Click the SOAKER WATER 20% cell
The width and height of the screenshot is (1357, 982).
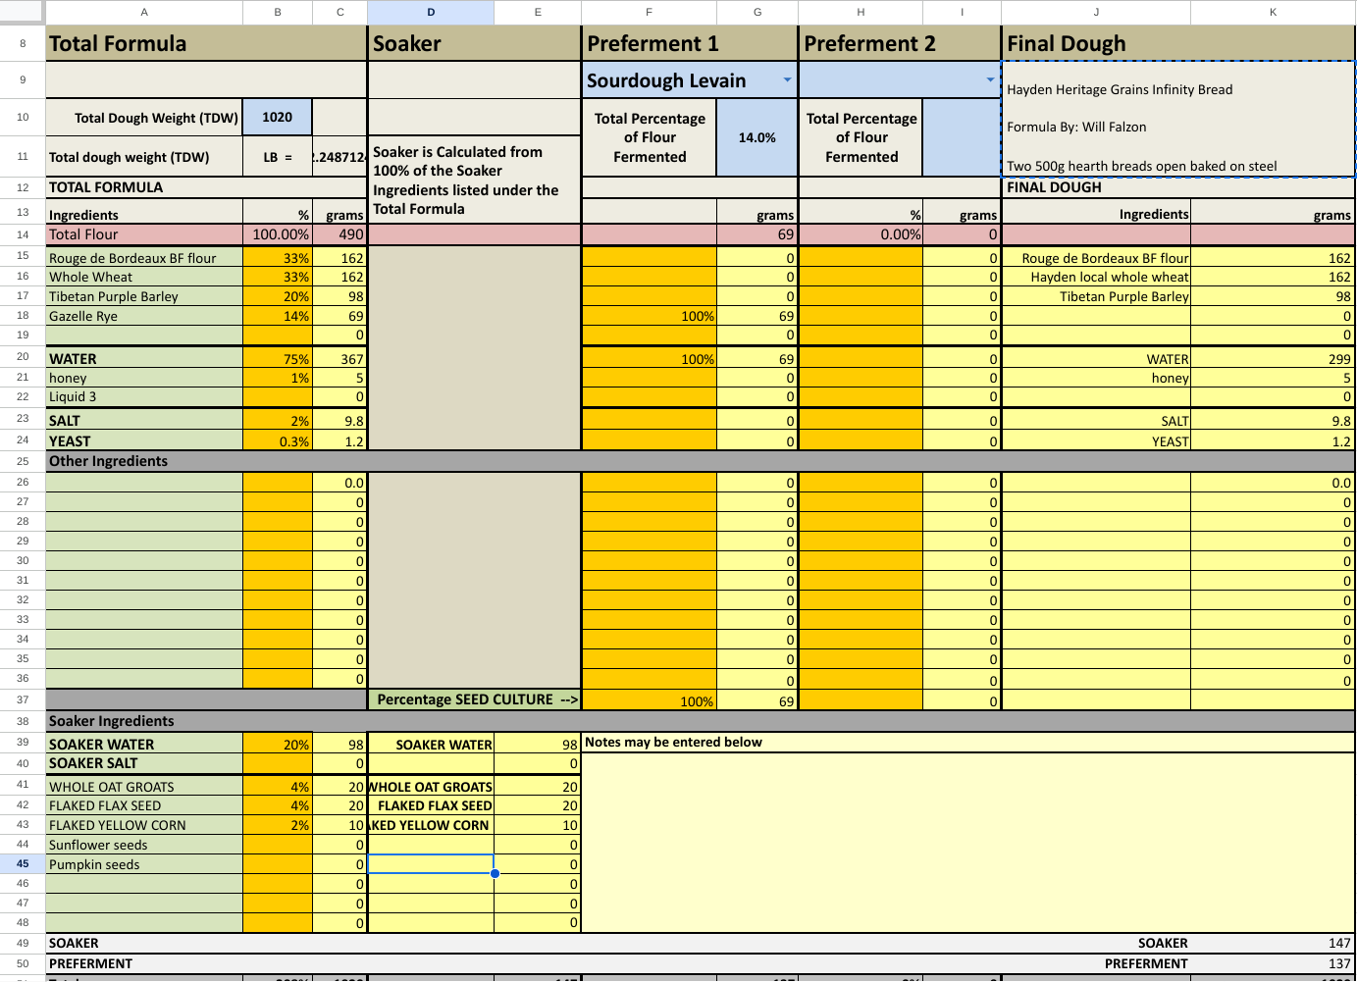point(278,745)
